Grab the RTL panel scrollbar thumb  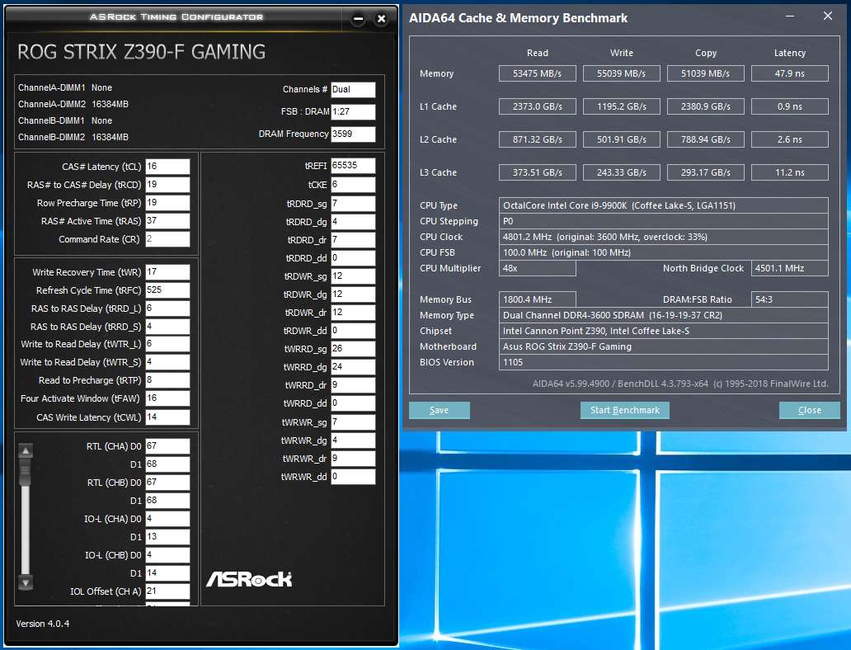26,473
